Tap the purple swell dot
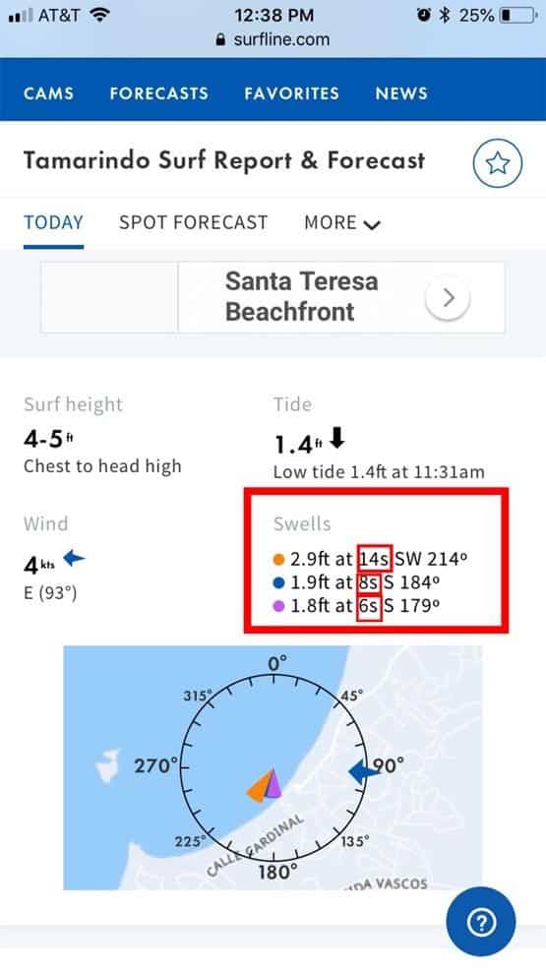The height and width of the screenshot is (972, 546). click(x=278, y=606)
